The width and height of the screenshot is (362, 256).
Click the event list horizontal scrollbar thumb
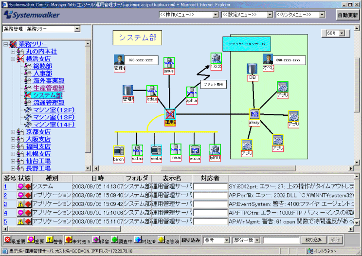coord(64,229)
